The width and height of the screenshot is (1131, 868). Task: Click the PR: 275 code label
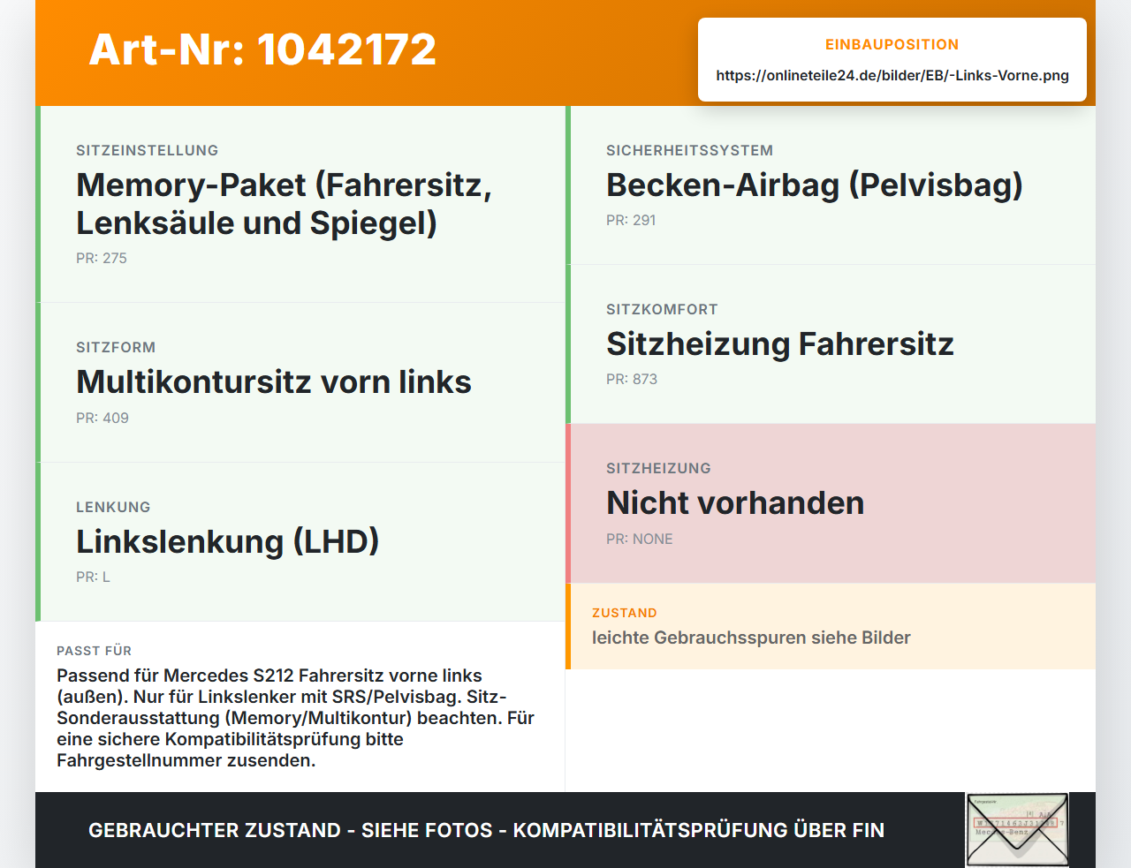[102, 258]
